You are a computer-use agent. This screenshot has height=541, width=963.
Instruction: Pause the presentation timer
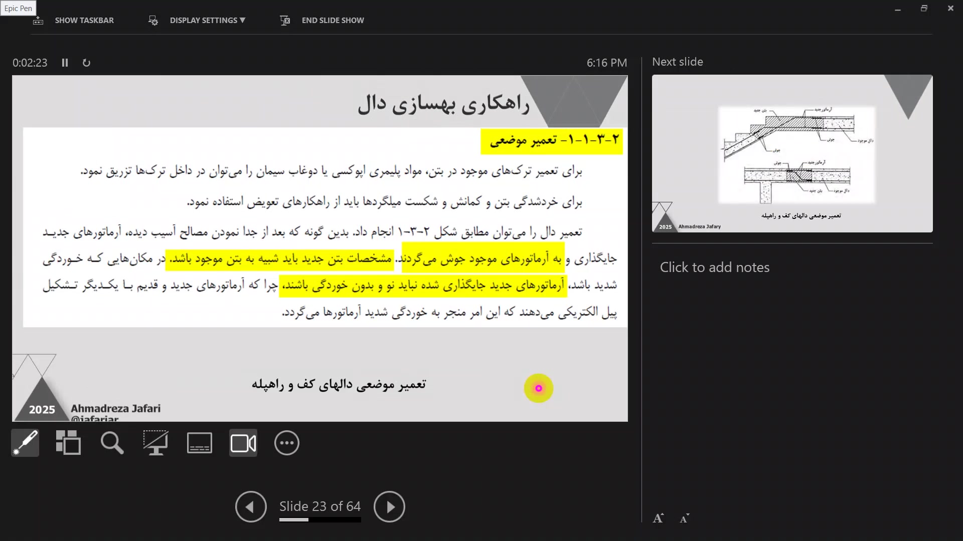[x=65, y=63]
